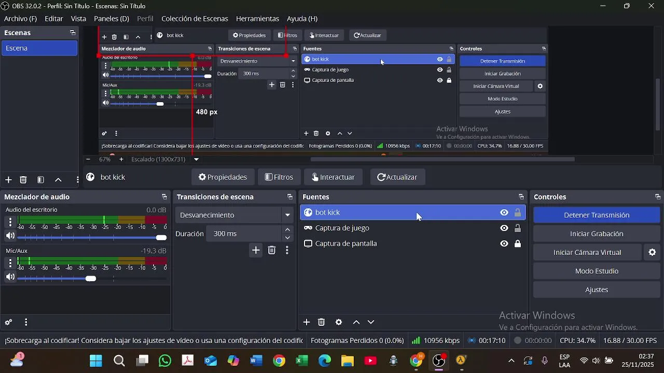The height and width of the screenshot is (373, 664).
Task: Open Herramientas menu
Action: pyautogui.click(x=257, y=19)
